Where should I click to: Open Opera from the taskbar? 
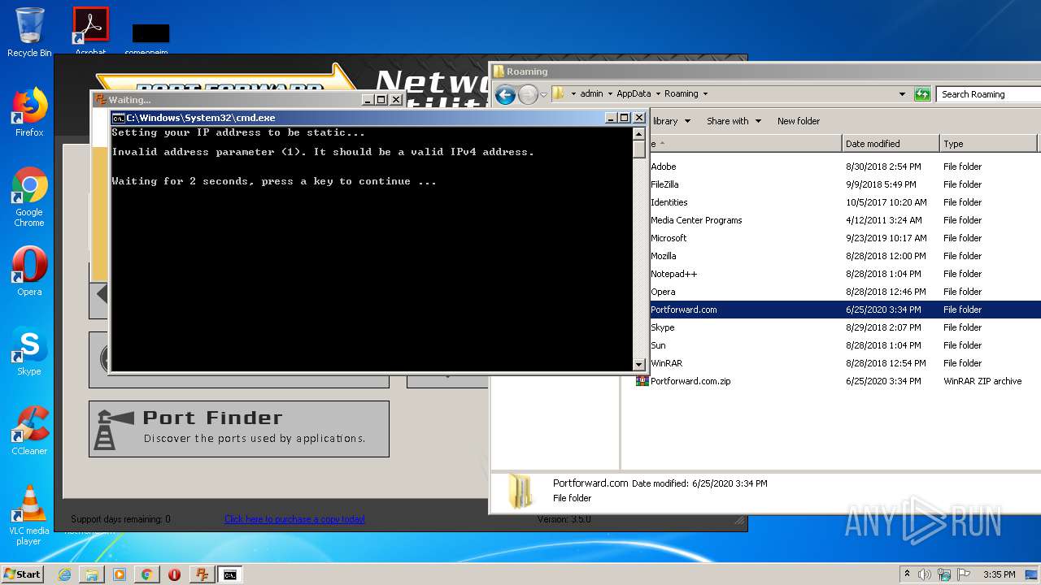174,574
